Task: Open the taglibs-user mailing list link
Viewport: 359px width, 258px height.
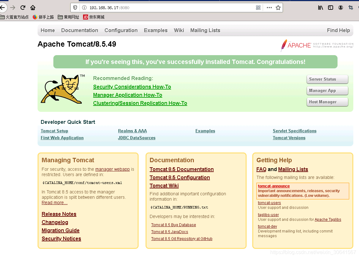Action: 268,215
